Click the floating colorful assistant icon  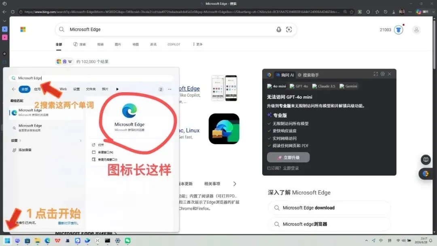426,174
